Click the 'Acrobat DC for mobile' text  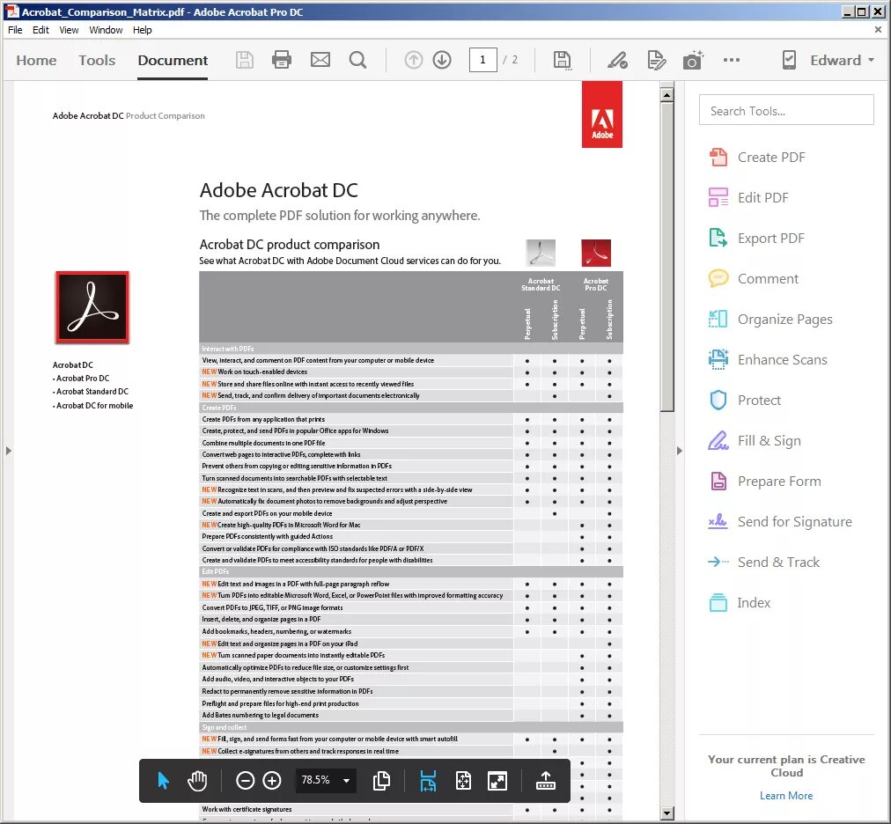point(94,406)
